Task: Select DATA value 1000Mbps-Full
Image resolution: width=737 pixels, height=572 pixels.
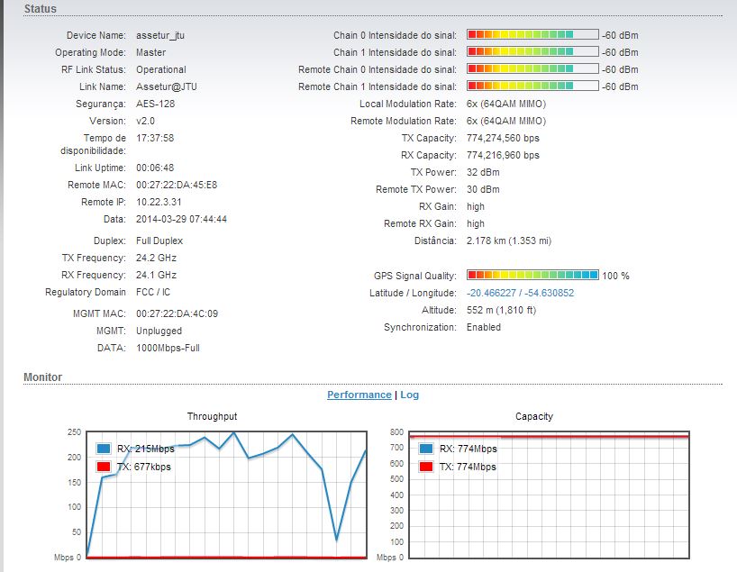Action: click(x=168, y=348)
